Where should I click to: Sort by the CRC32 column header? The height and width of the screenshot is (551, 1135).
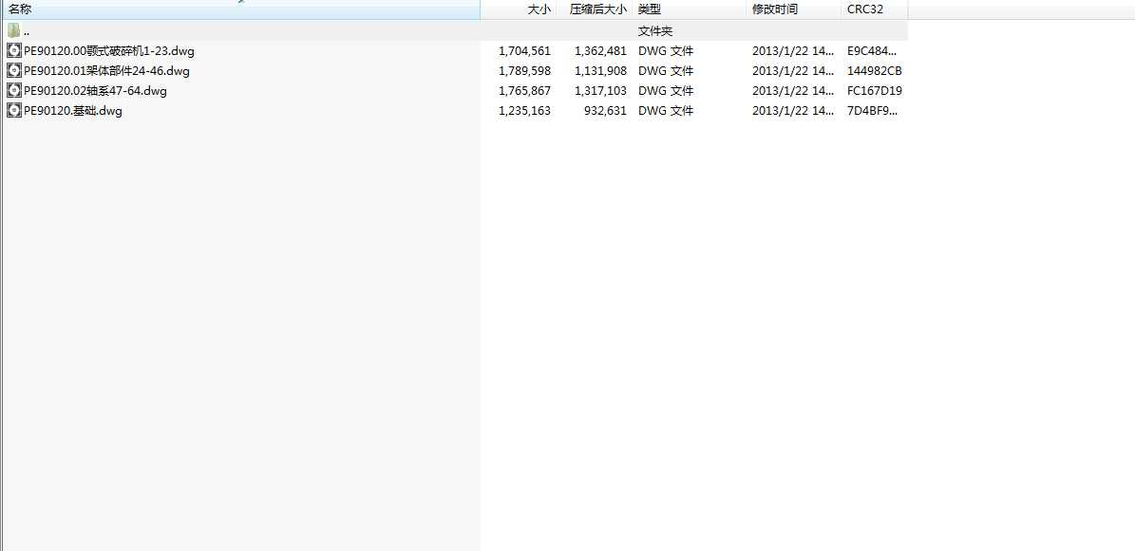[x=864, y=9]
